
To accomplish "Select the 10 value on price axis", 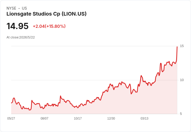I will click(x=182, y=80).
